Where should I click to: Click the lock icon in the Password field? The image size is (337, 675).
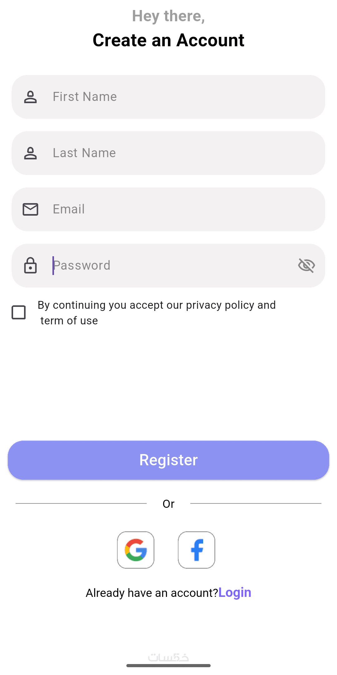tap(31, 266)
